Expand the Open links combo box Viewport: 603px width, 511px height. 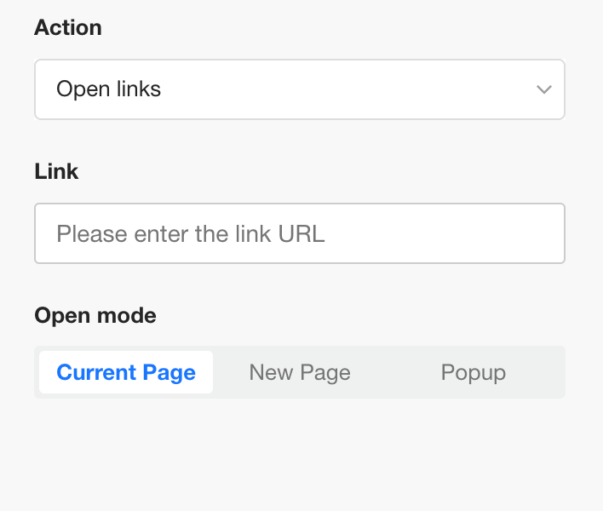(299, 89)
